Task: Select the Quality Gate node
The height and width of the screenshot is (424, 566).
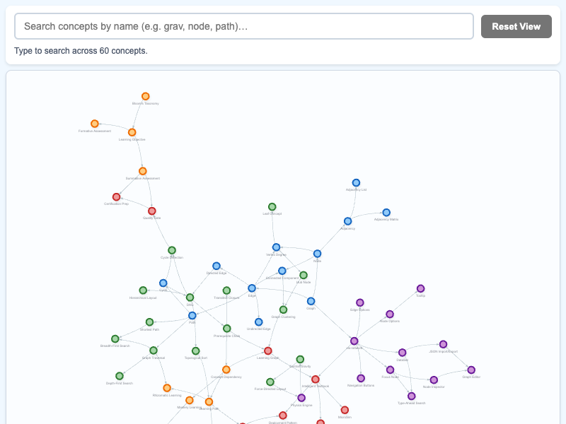Action: click(152, 211)
